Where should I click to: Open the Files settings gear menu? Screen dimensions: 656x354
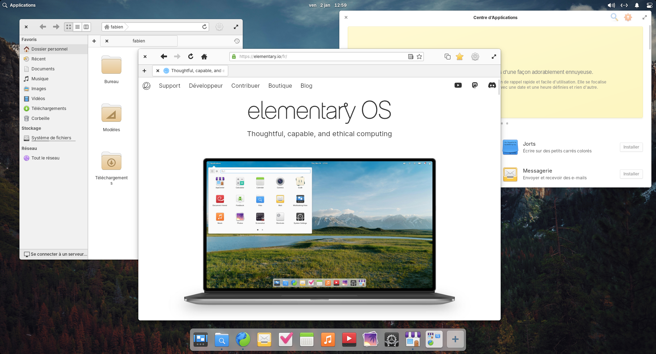click(x=219, y=27)
